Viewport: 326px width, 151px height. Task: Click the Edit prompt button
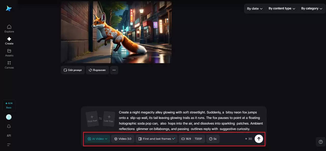73,70
